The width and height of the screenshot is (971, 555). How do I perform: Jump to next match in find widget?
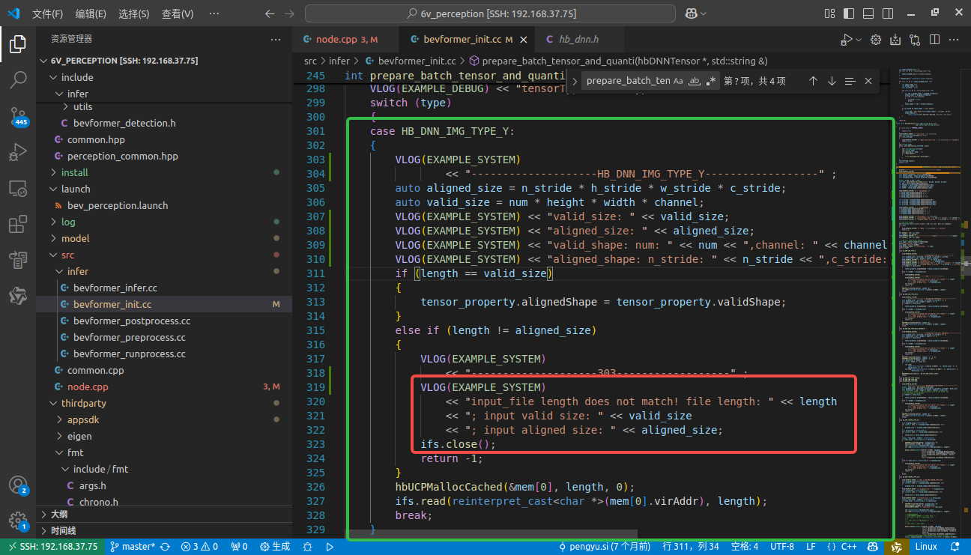click(832, 81)
